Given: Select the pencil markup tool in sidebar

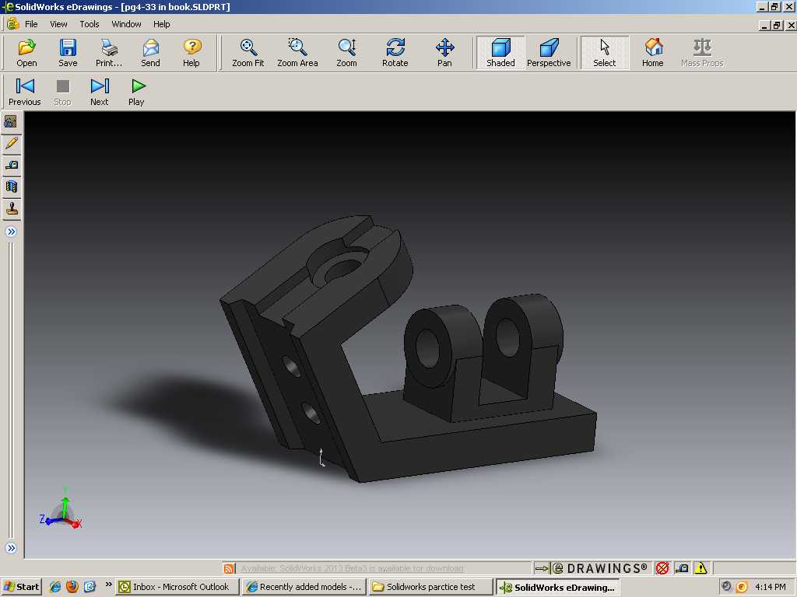Looking at the screenshot, I should [11, 143].
